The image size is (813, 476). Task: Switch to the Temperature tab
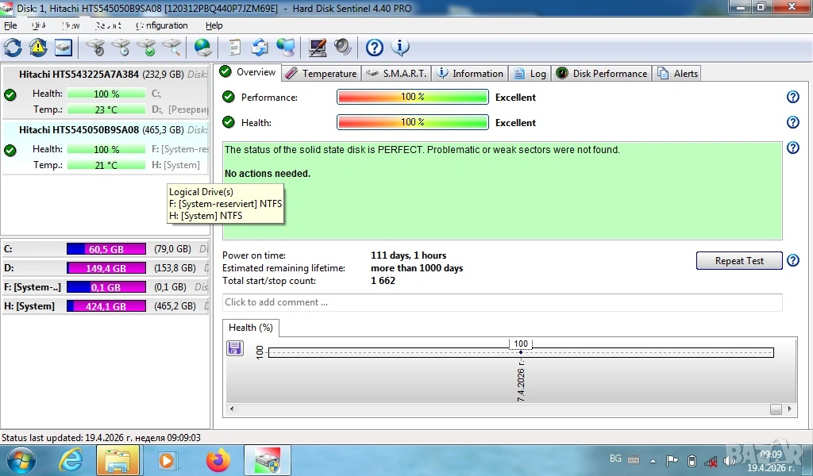coord(321,74)
